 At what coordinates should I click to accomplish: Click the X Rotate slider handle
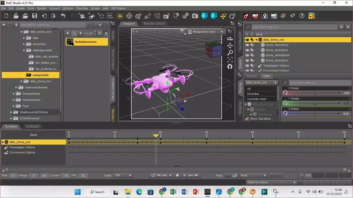click(315, 93)
